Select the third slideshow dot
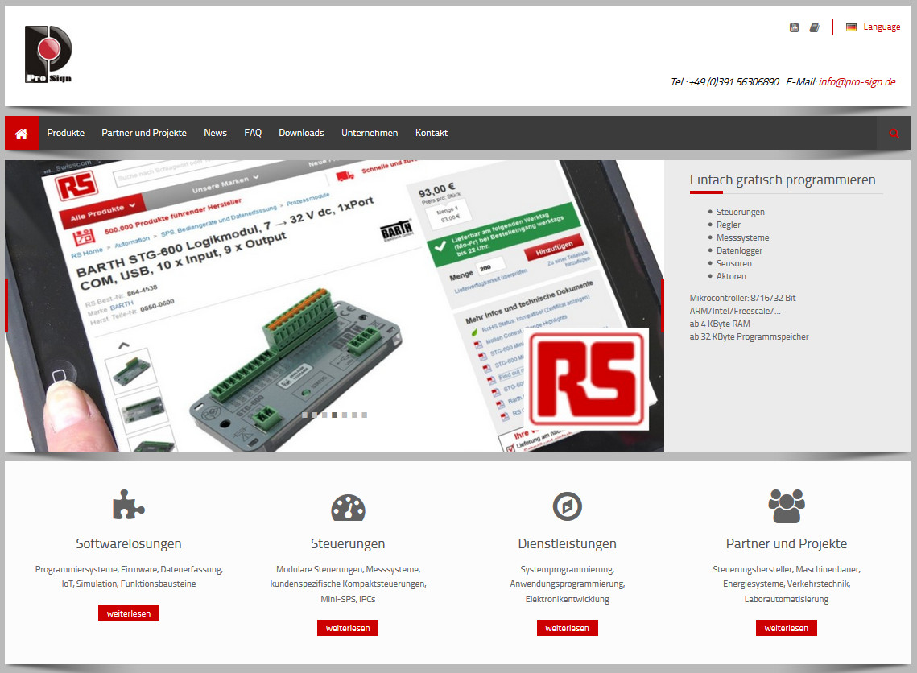917x673 pixels. tap(324, 415)
